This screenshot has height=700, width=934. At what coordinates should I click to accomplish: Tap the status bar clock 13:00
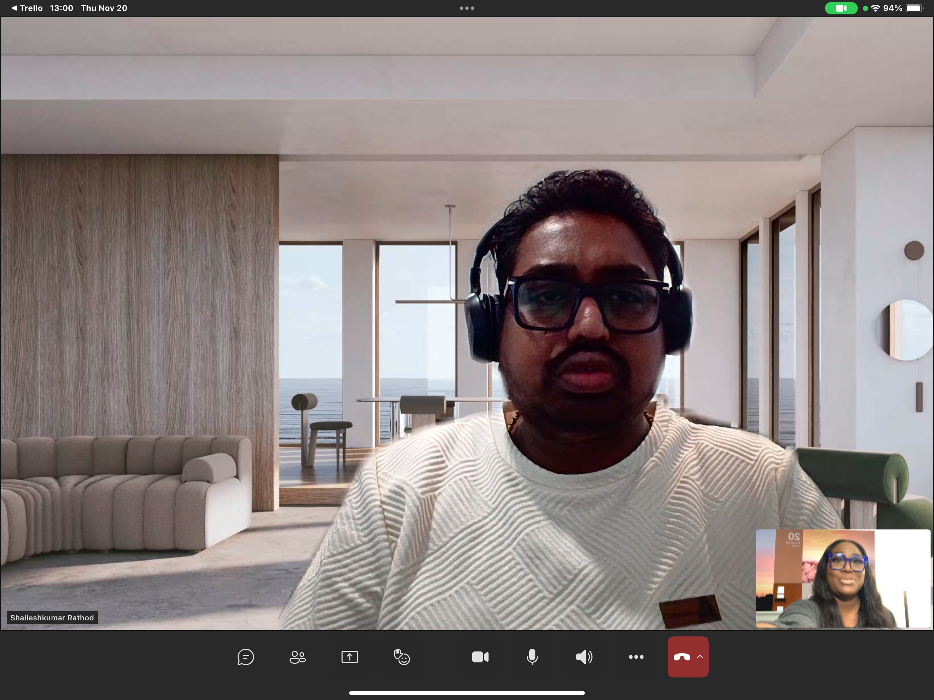pos(61,8)
